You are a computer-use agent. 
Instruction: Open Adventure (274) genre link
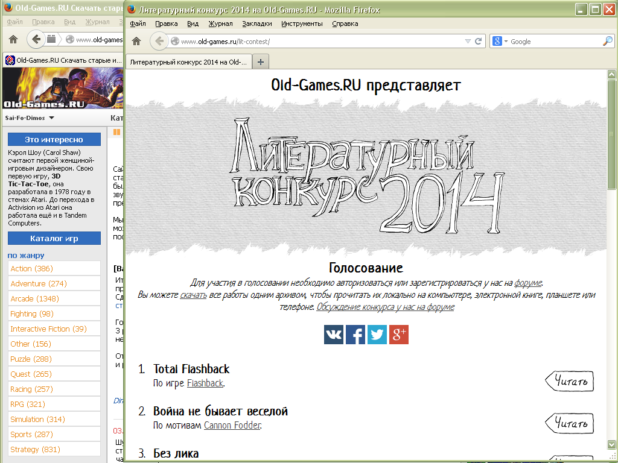click(x=39, y=283)
